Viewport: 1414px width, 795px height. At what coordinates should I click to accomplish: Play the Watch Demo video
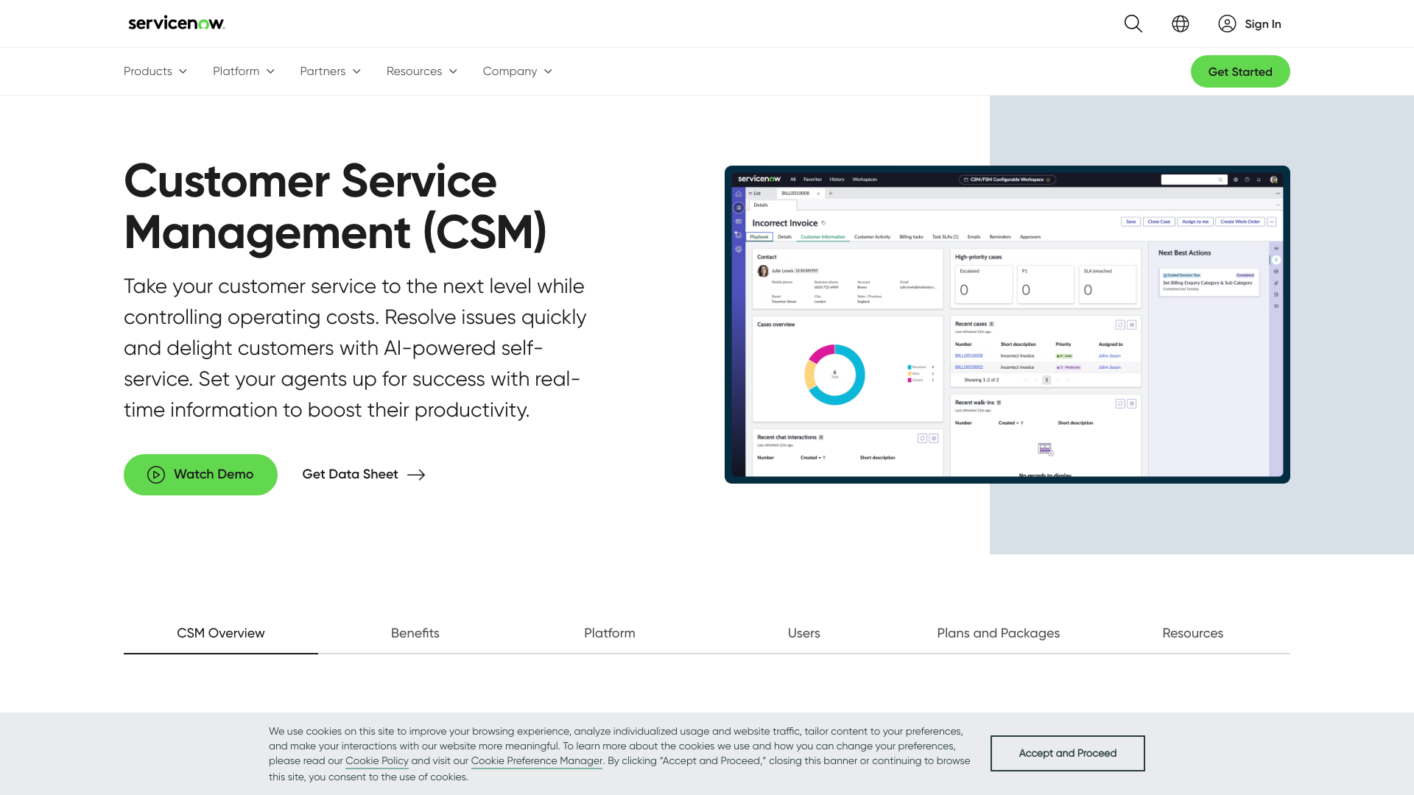click(x=200, y=475)
